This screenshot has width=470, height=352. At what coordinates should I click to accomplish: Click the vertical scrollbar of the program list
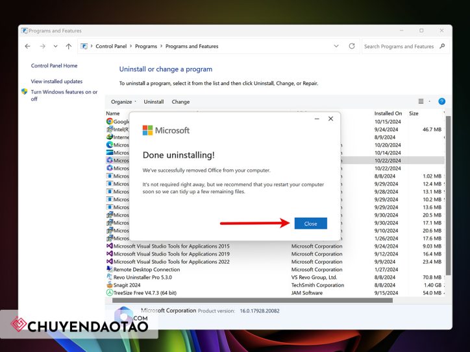point(448,196)
